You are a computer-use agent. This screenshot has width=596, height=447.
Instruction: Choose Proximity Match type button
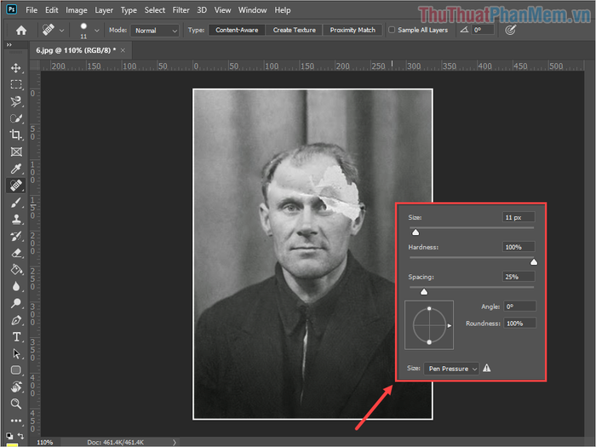[352, 30]
